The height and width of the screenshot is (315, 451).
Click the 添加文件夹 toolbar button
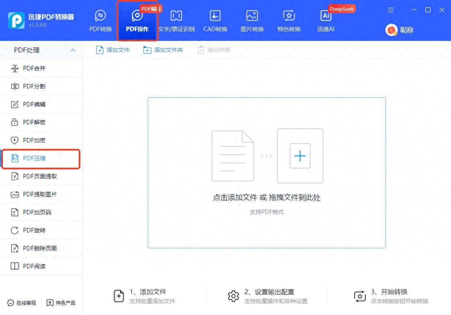coord(163,50)
